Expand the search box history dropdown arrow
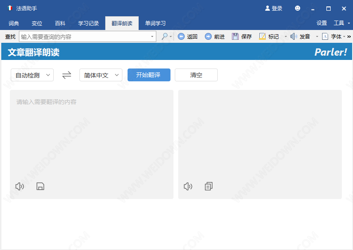Image resolution: width=353 pixels, height=250 pixels. click(x=152, y=37)
